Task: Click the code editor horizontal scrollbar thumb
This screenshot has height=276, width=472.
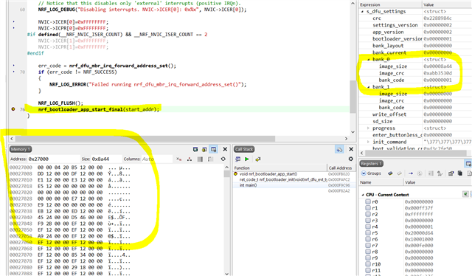Action: [145, 139]
